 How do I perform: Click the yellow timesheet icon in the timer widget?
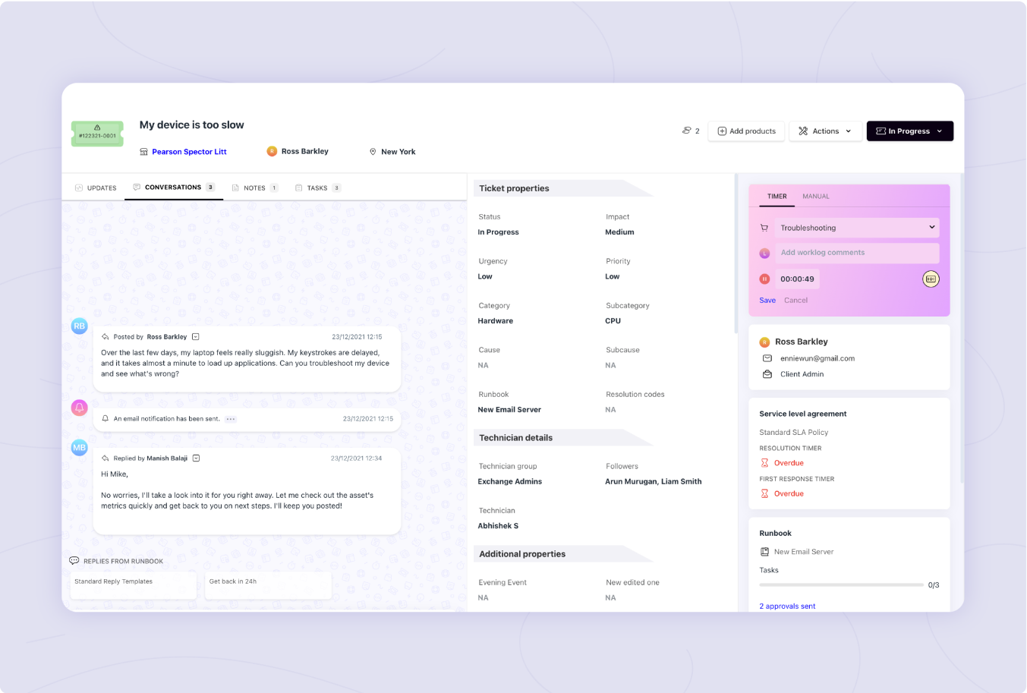tap(931, 279)
